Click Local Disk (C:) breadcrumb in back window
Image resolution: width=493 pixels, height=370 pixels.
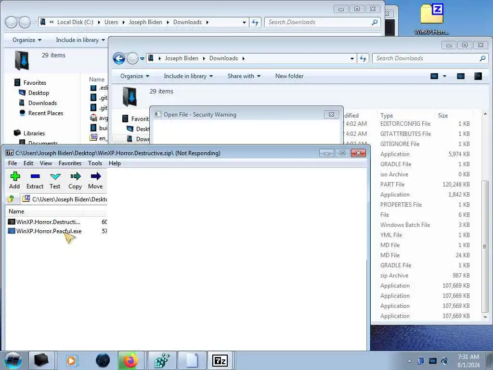(75, 22)
